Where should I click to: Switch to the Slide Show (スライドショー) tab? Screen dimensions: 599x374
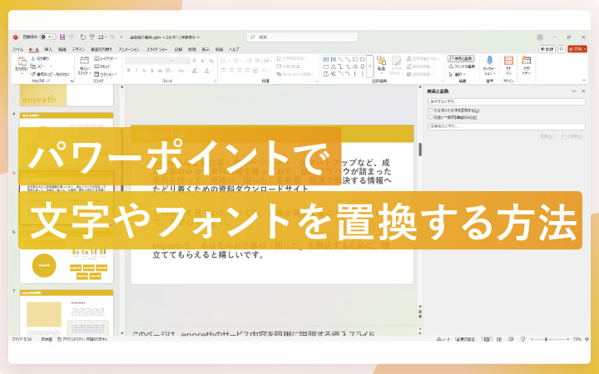(157, 49)
